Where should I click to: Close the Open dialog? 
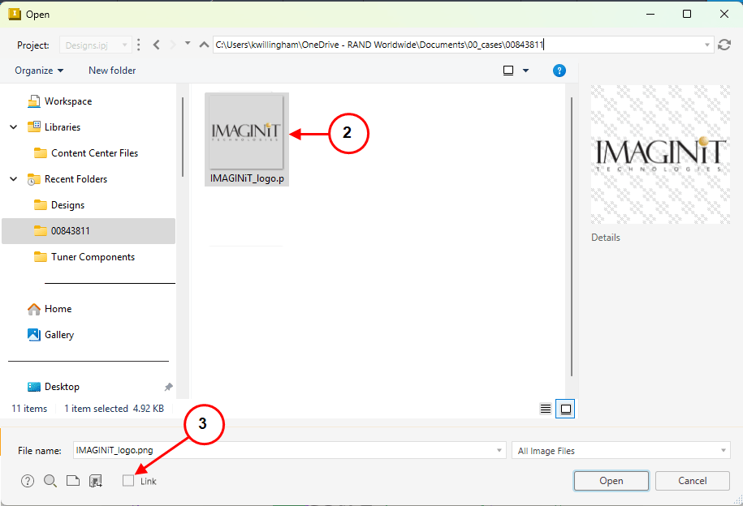[x=724, y=15]
